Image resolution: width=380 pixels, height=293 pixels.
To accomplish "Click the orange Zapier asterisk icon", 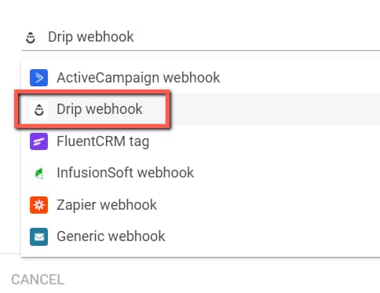I will [38, 205].
